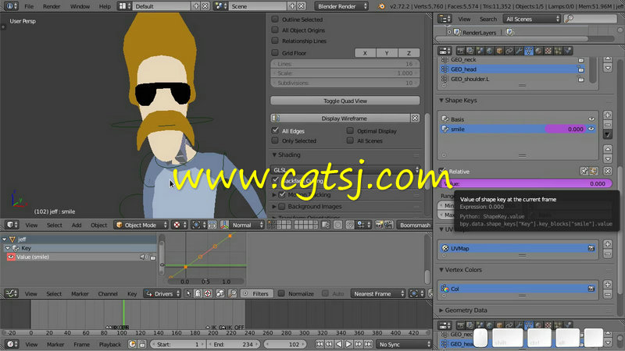The image size is (625, 351).
Task: Enable All Scenes checkbox
Action: click(350, 140)
